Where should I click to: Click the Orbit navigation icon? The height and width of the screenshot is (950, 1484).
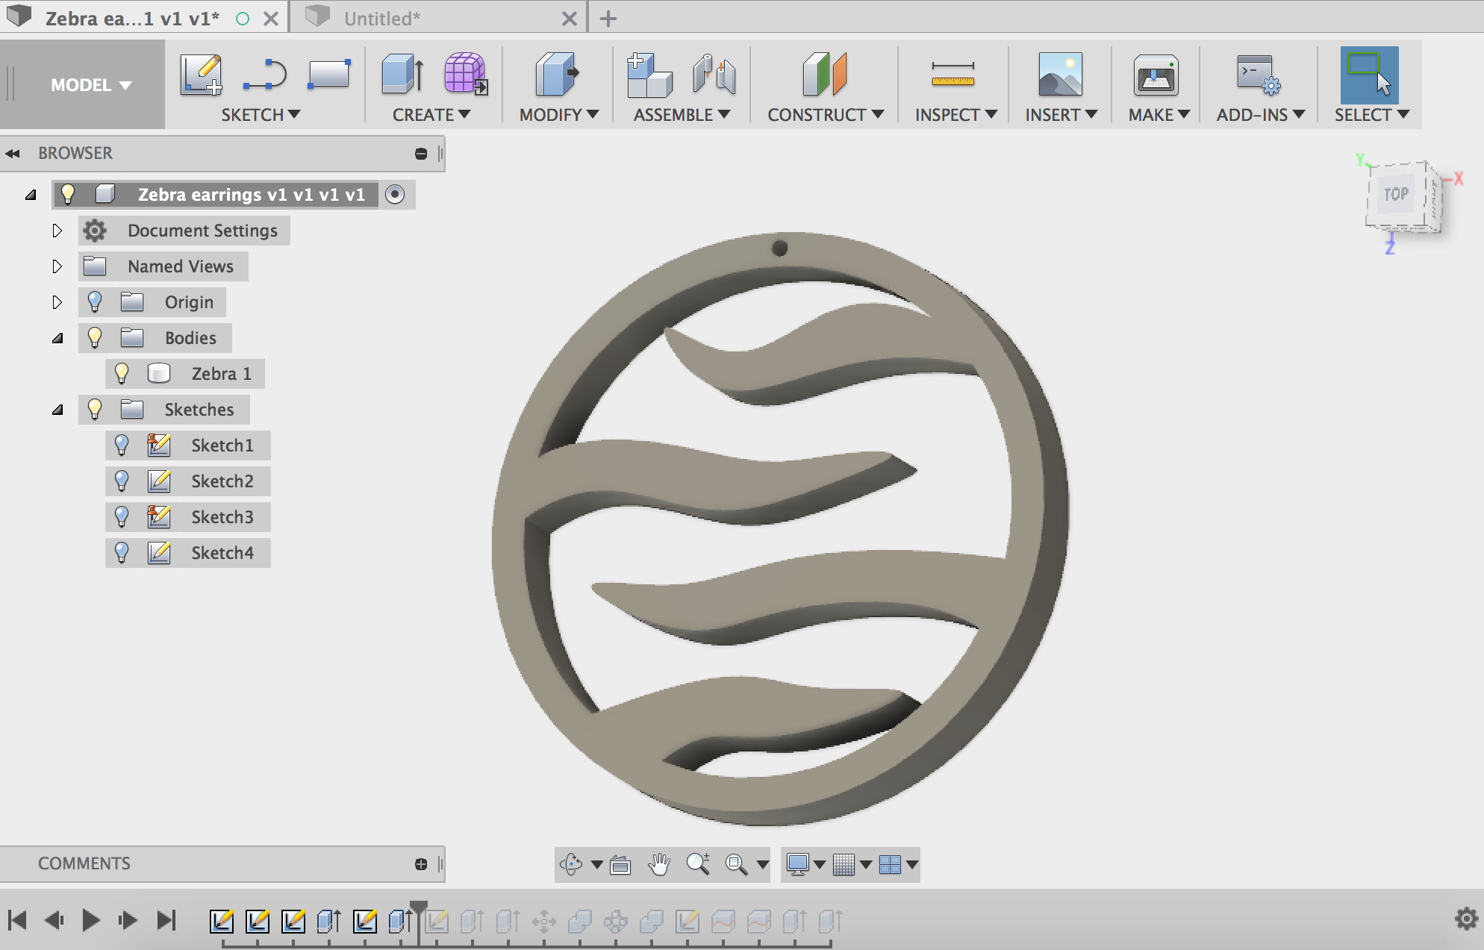(x=571, y=864)
